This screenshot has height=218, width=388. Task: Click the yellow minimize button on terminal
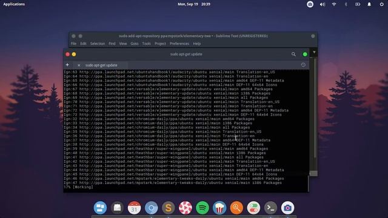pyautogui.click(x=74, y=54)
